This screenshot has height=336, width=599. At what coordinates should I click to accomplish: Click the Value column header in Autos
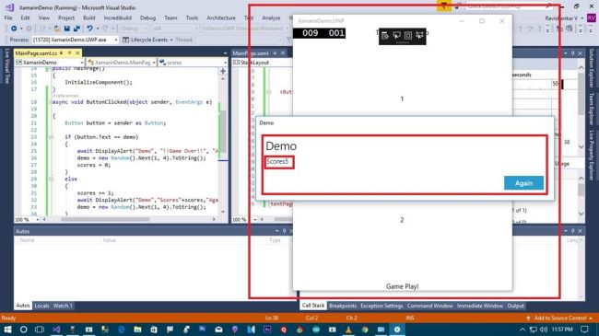point(109,240)
